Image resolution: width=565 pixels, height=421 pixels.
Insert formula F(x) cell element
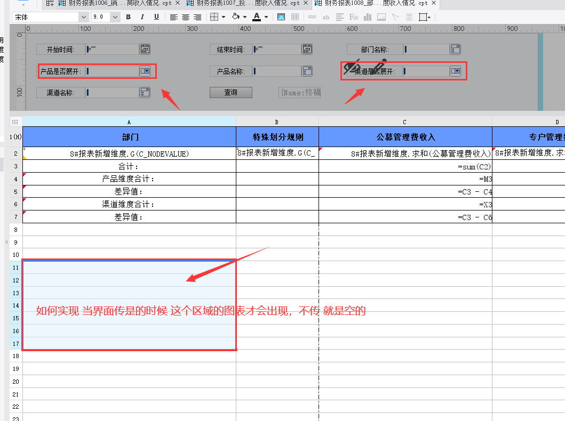coord(354,17)
